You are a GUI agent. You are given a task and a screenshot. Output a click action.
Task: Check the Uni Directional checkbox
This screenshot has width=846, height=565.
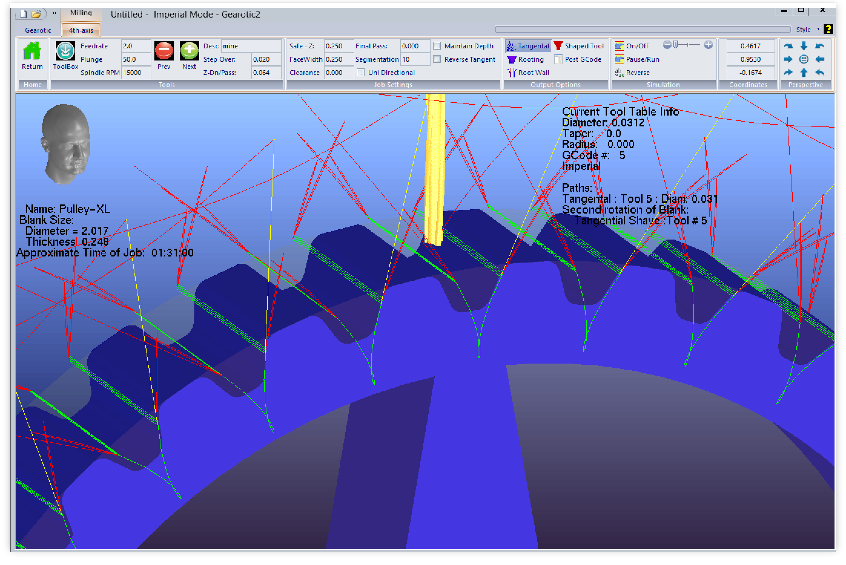click(x=361, y=73)
